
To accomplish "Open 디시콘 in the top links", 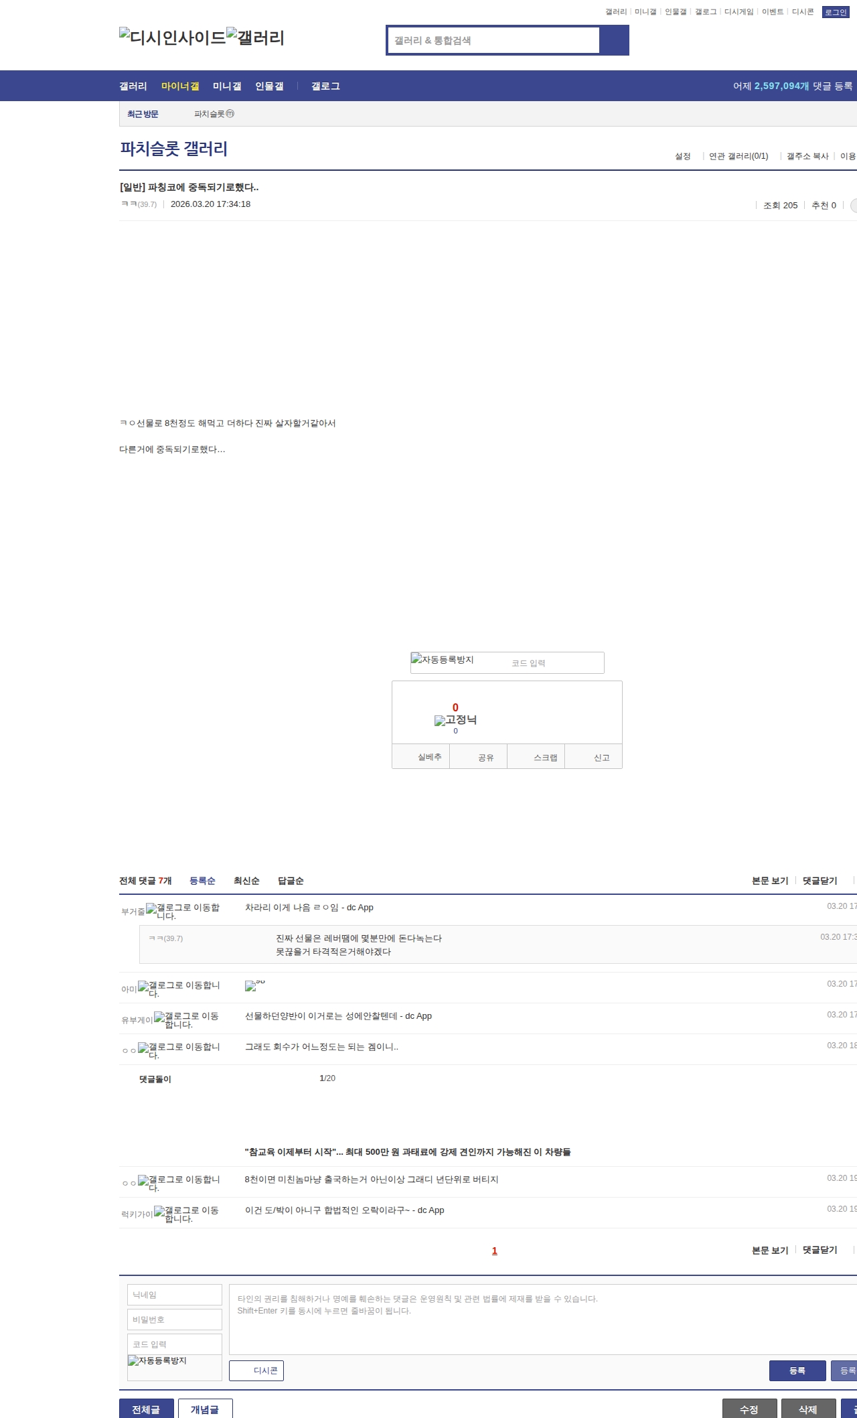I will click(803, 12).
